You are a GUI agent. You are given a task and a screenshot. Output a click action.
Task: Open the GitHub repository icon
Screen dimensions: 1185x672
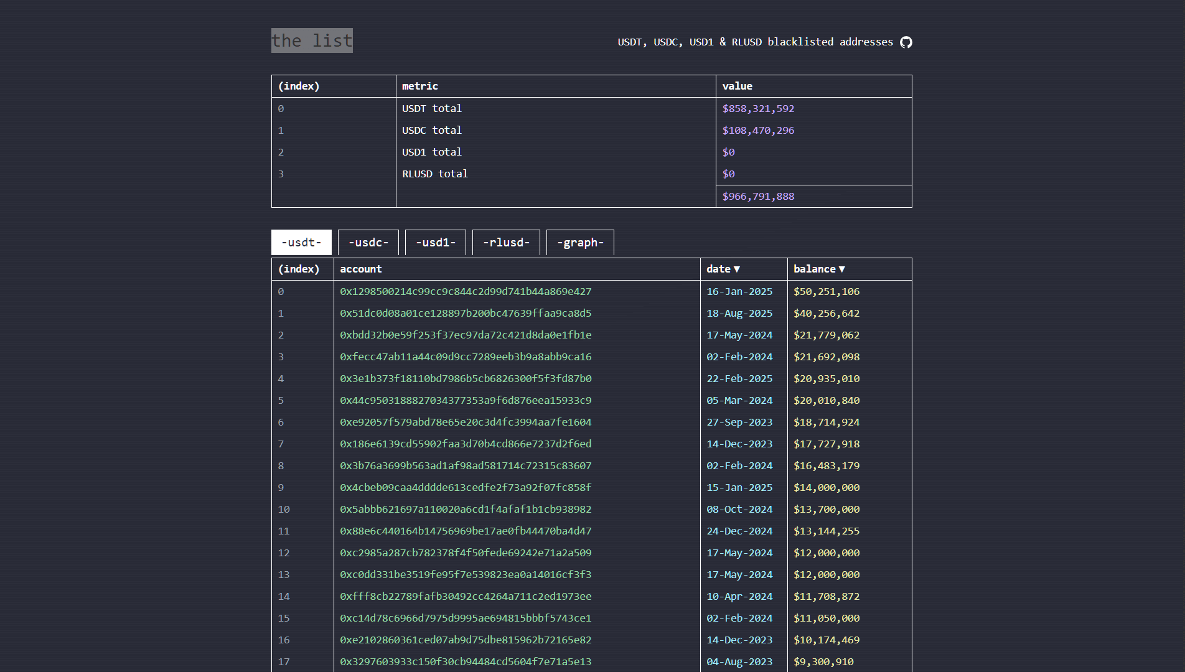[x=906, y=42]
